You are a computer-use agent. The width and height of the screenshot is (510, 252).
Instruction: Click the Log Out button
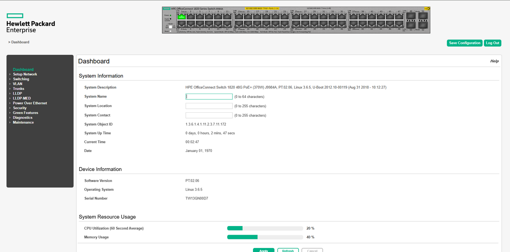(492, 43)
